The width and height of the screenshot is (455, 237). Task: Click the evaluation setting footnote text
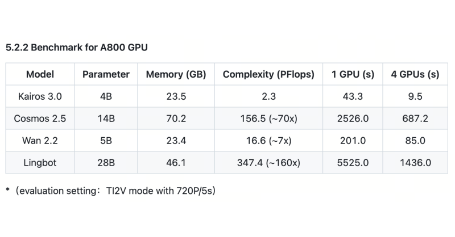(x=110, y=191)
